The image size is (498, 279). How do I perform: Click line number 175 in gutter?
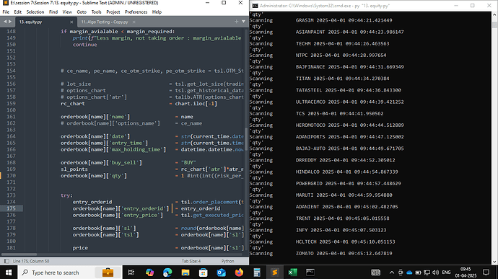pos(11,208)
